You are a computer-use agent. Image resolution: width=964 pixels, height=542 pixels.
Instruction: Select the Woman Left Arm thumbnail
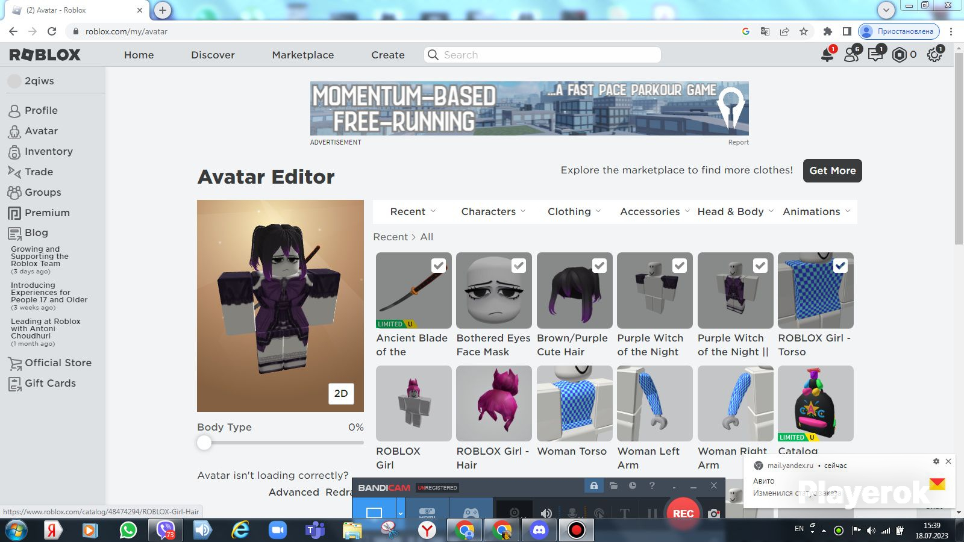(655, 403)
